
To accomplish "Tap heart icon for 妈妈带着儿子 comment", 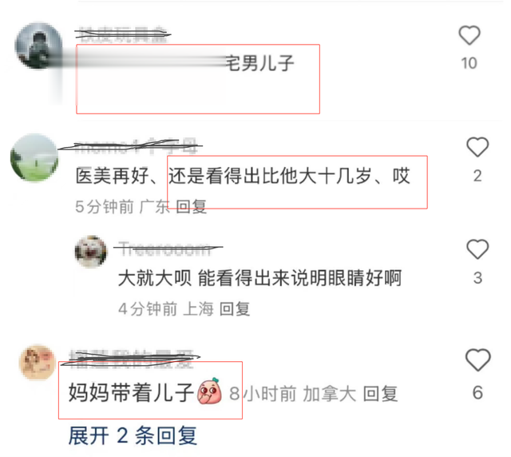I will (477, 360).
